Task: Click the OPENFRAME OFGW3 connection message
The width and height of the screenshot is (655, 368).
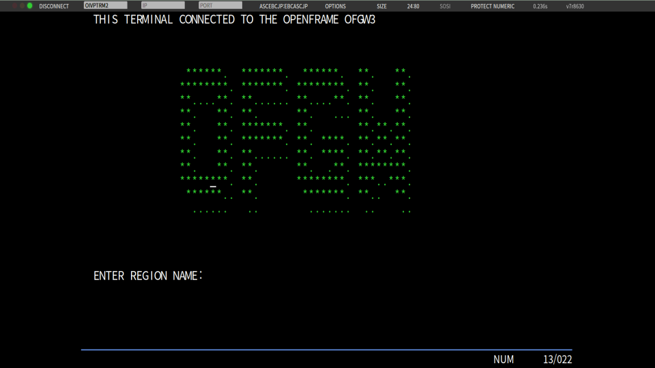Action: click(234, 20)
